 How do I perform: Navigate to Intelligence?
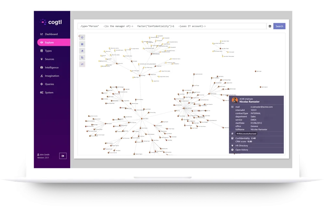point(52,68)
